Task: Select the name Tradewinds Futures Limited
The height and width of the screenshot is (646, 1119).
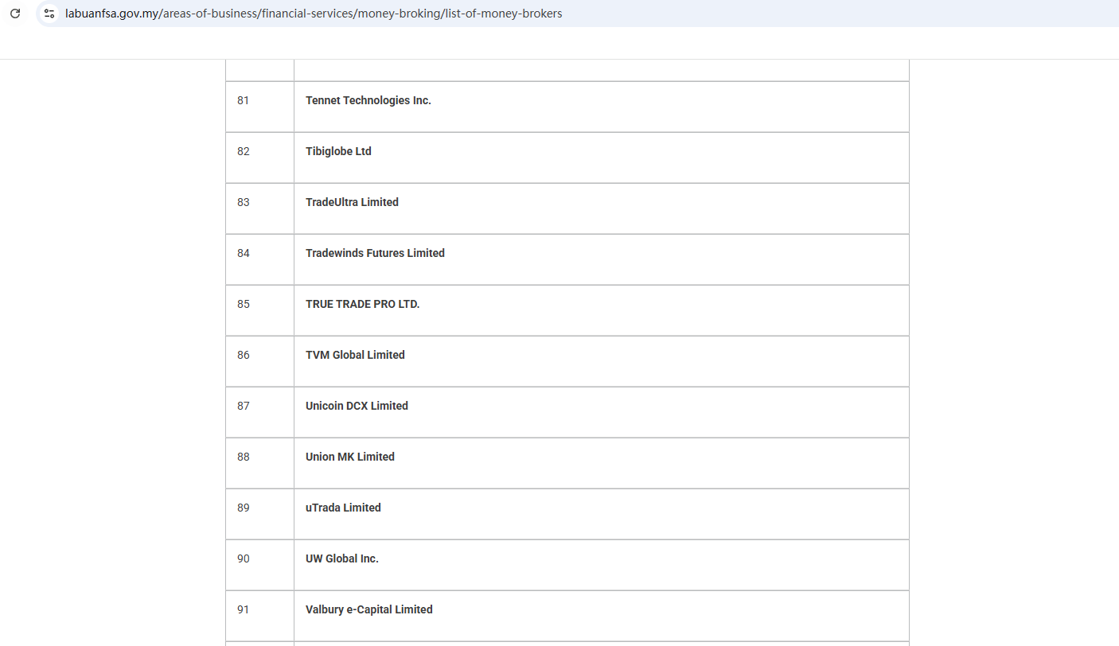Action: coord(375,253)
